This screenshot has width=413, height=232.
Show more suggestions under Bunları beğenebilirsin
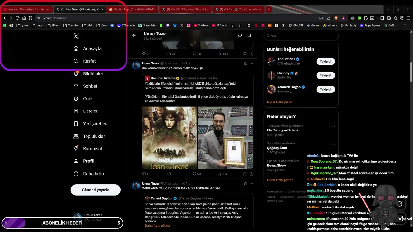pos(280,101)
